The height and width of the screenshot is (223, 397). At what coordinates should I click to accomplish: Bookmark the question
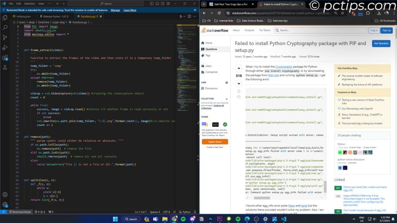click(x=239, y=91)
